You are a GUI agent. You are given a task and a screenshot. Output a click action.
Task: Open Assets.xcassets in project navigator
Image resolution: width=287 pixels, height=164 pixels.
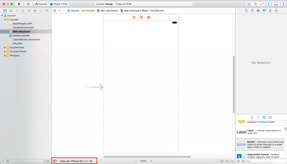(x=21, y=36)
